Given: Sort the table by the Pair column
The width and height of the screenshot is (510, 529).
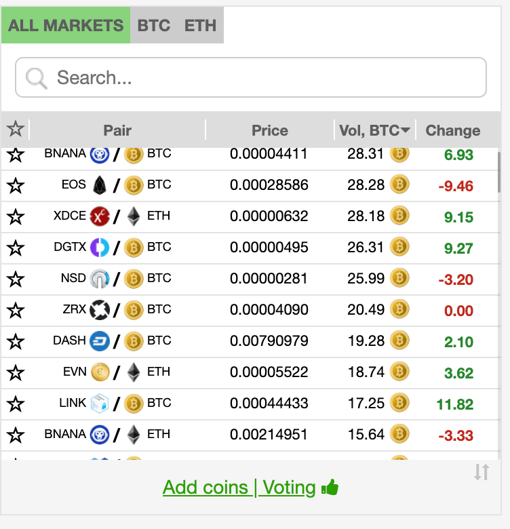Looking at the screenshot, I should point(117,130).
